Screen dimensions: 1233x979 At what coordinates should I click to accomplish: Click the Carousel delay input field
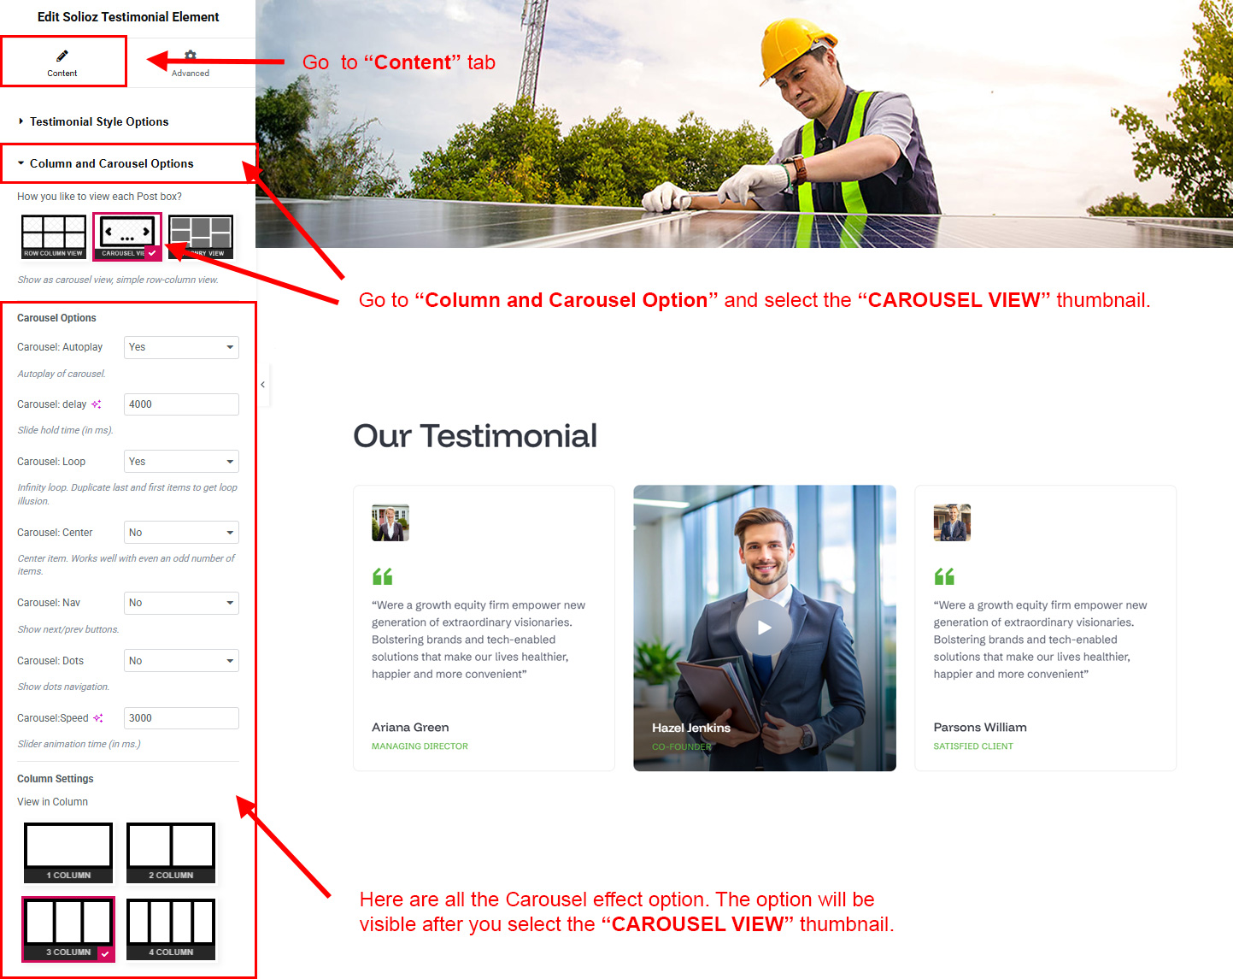tap(181, 404)
